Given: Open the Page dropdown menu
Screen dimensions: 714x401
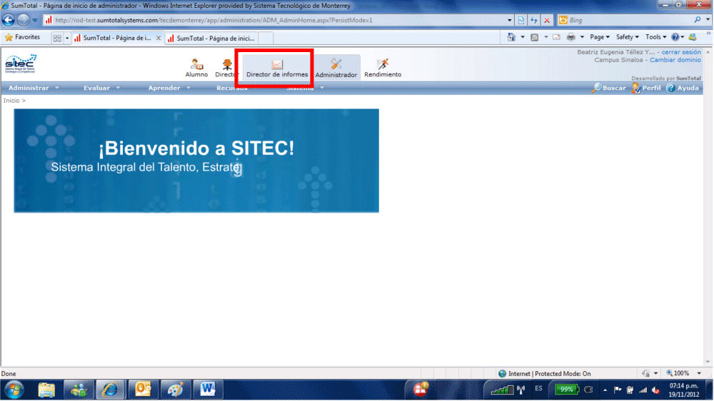Looking at the screenshot, I should [x=599, y=37].
